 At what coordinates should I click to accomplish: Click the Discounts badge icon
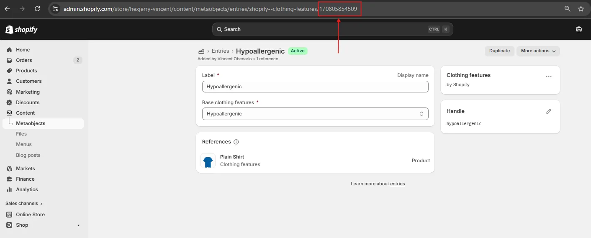[x=9, y=102]
